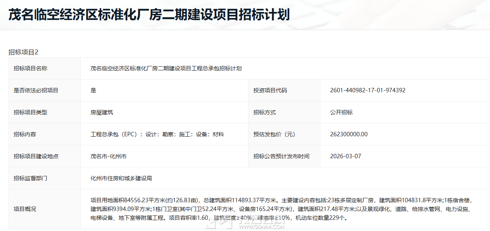Screen dimensions: 490x231
Task: Click the 招标内容 label
Action: (25, 134)
